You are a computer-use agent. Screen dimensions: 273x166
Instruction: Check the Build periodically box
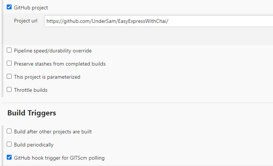[x=9, y=144]
